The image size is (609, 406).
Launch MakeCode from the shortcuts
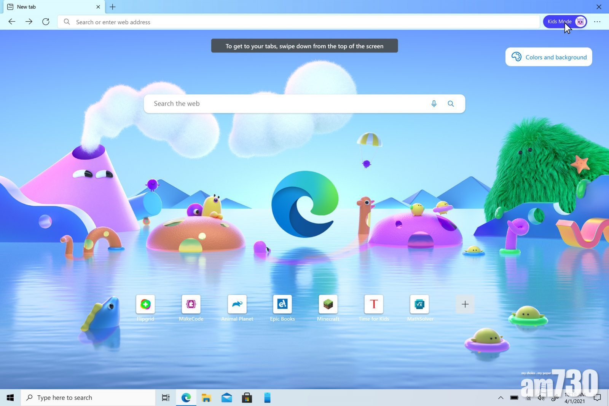(x=191, y=304)
